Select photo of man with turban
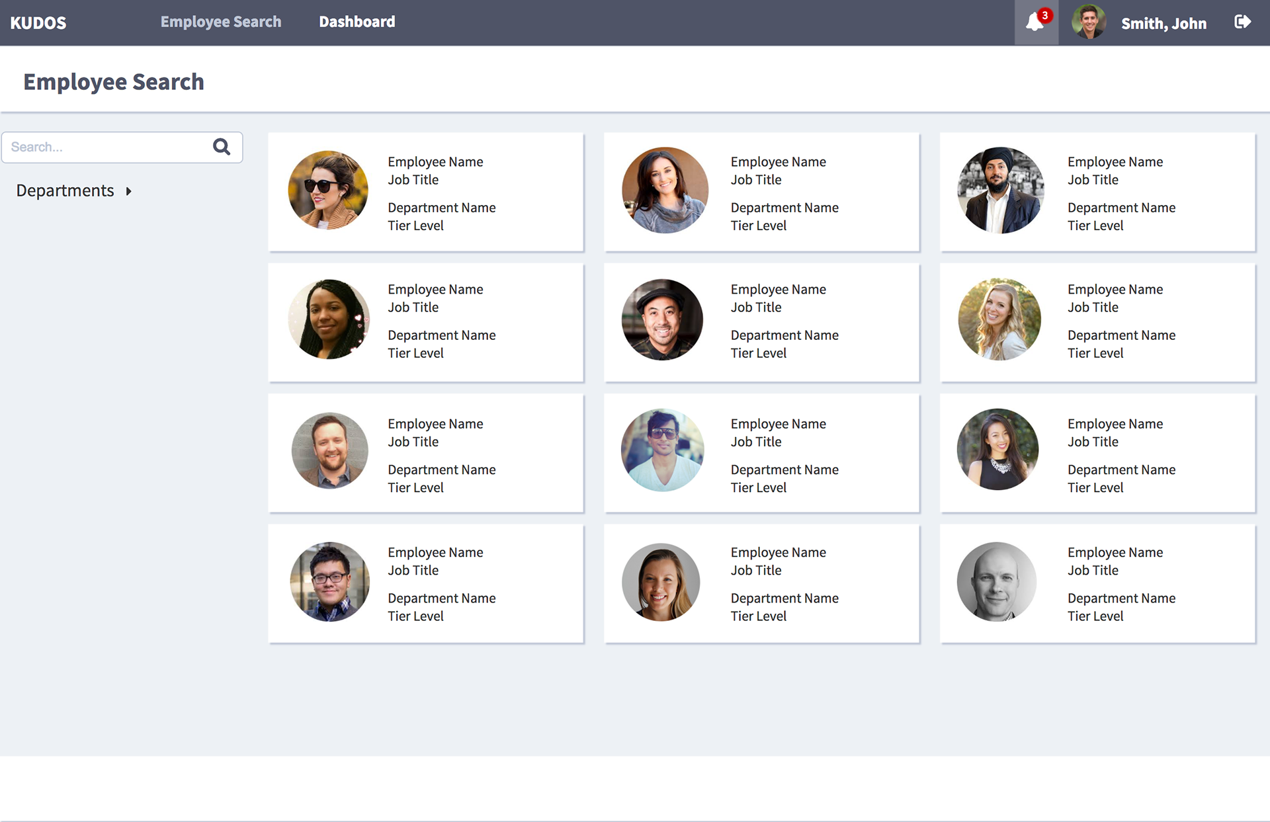 click(x=1000, y=190)
